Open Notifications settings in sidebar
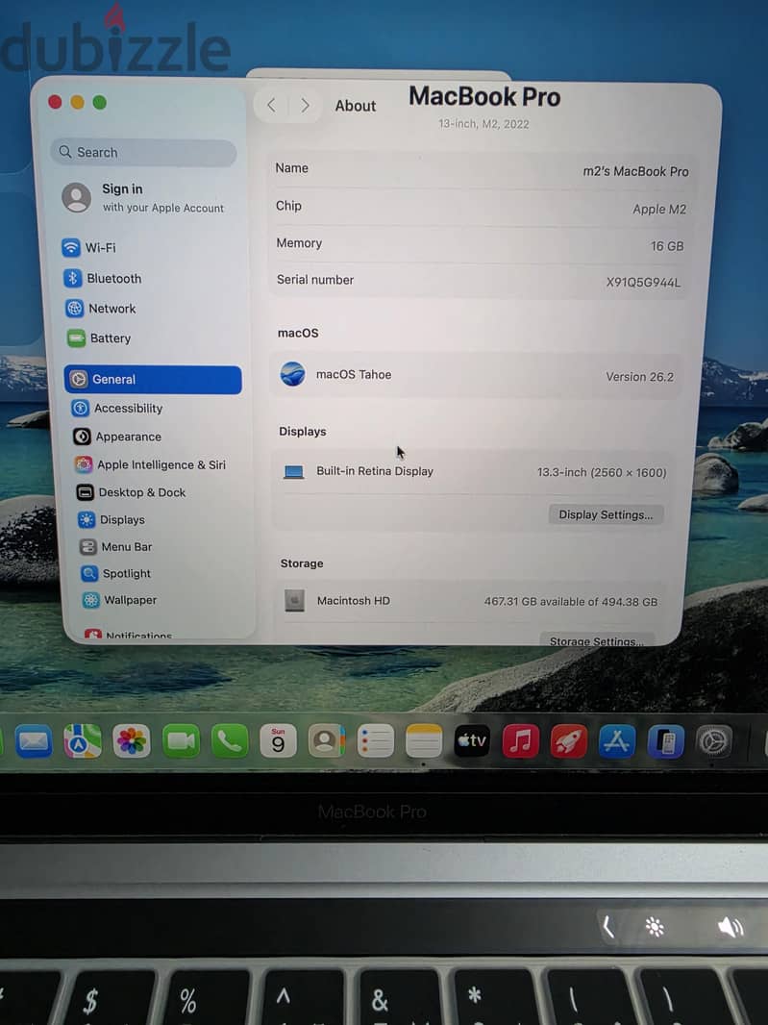The image size is (768, 1025). click(x=129, y=635)
